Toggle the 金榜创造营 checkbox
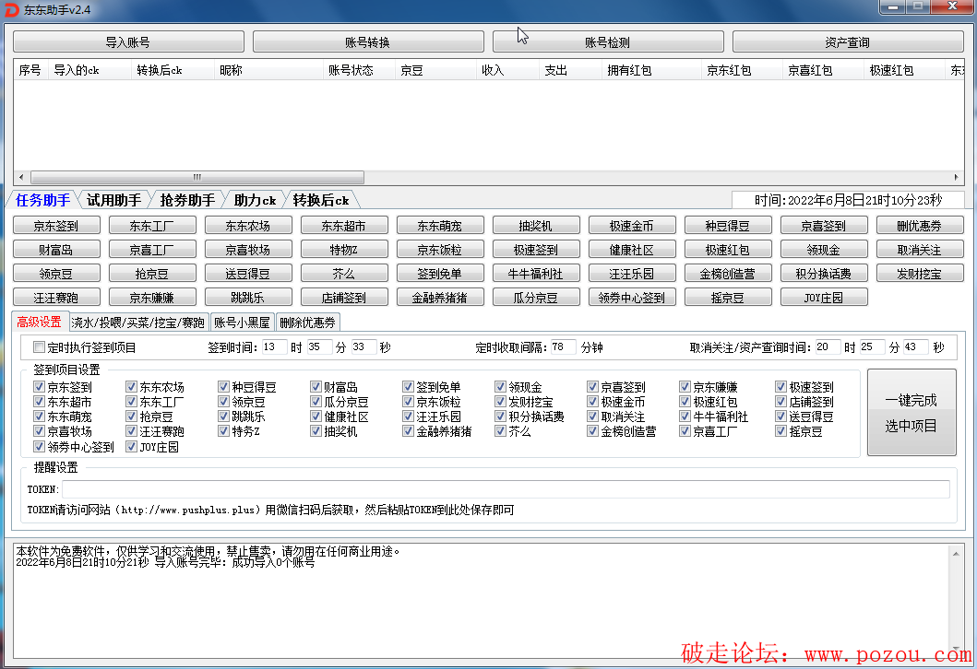Screen dimensions: 977x669 click(x=592, y=430)
